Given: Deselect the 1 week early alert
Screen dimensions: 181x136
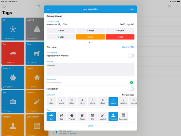Looking at the screenshot, I should 113,102.
